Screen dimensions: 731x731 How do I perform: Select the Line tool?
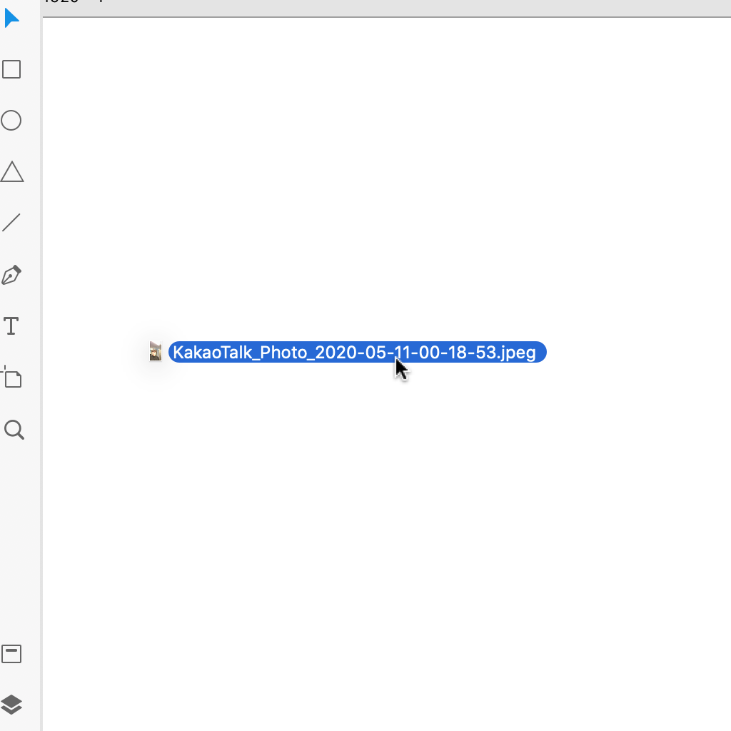11,223
